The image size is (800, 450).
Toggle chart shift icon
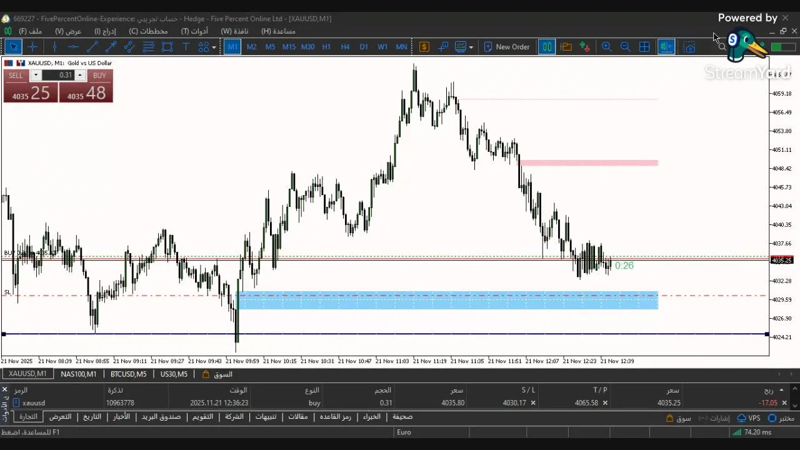[666, 47]
